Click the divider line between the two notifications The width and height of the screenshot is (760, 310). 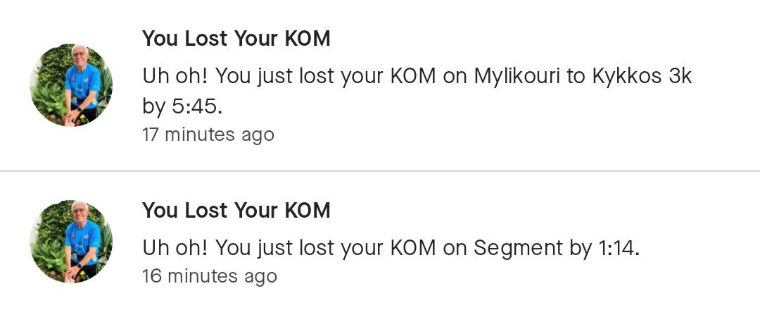coord(380,170)
